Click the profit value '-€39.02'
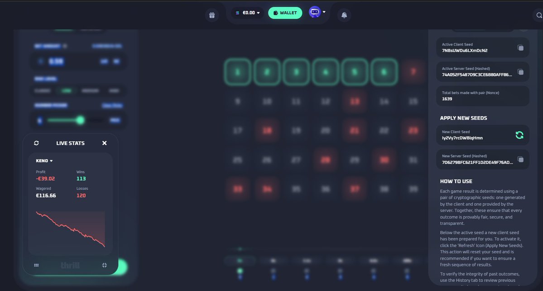Screen dimensions: 543x291 45,179
